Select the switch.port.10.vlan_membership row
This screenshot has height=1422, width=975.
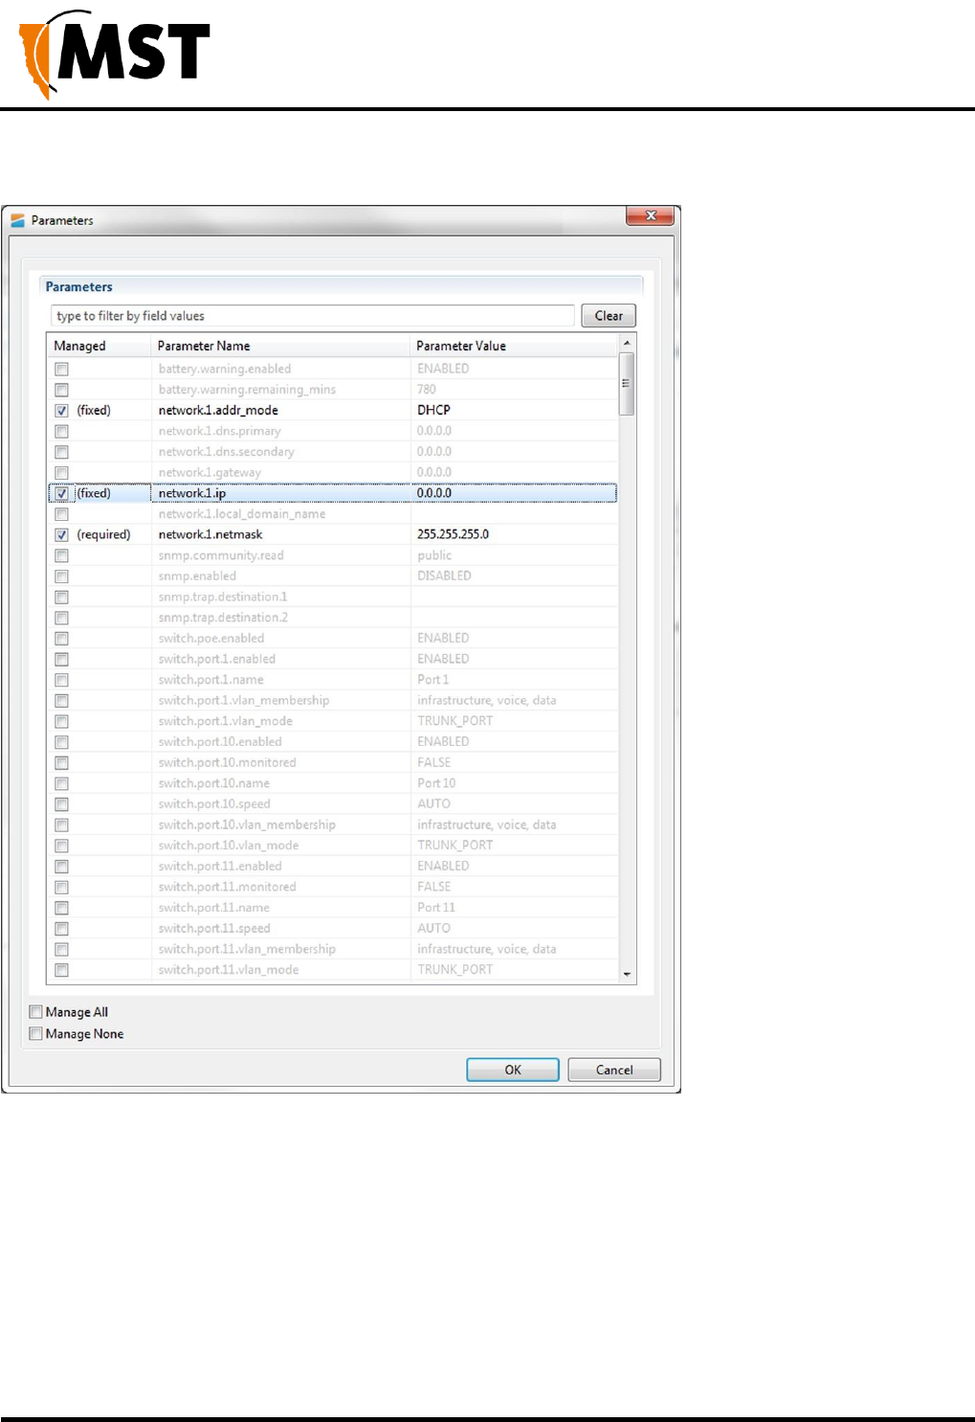(x=332, y=824)
